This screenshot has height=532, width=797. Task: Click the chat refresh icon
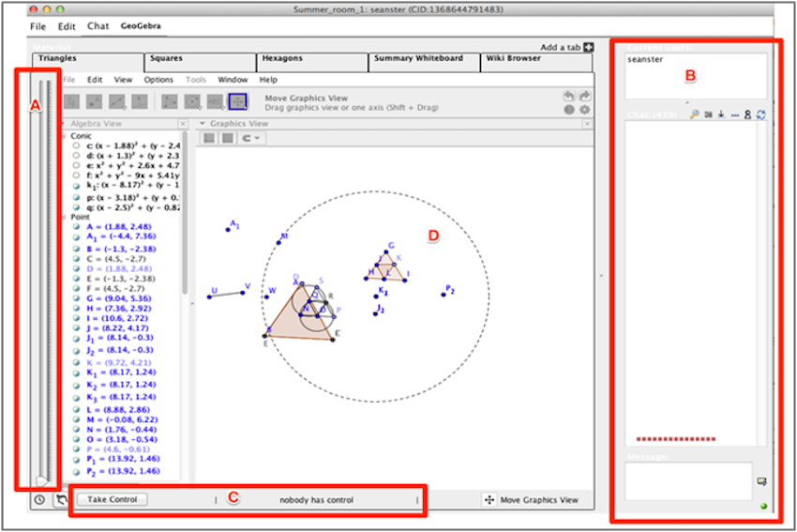761,114
